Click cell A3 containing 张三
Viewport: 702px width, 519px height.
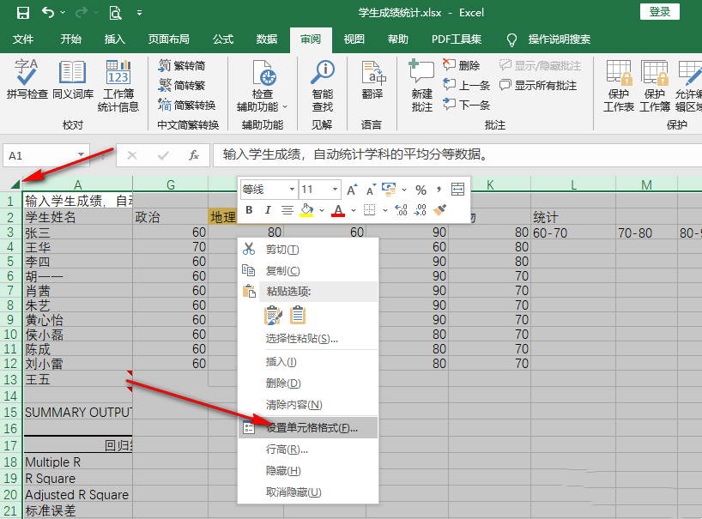tap(78, 232)
